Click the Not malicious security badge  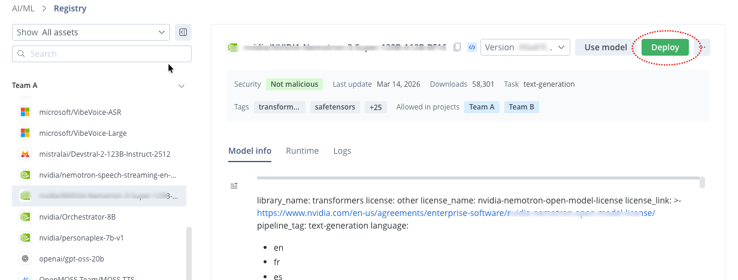(294, 84)
